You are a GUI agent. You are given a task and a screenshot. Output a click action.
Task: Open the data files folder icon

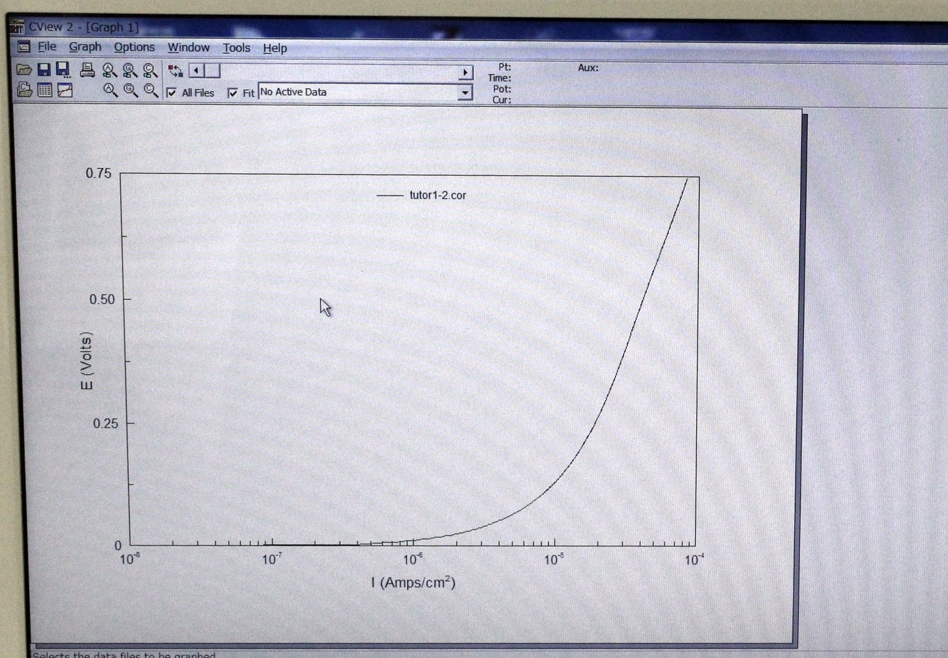pyautogui.click(x=24, y=90)
